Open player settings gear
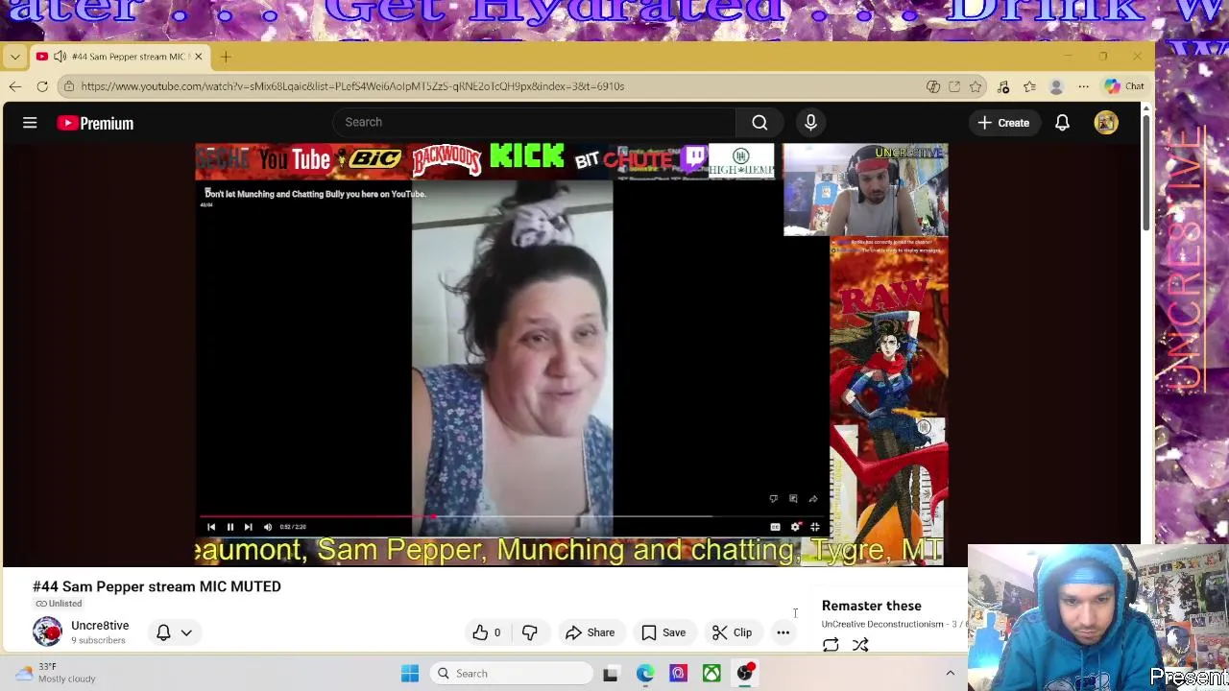 click(x=795, y=527)
